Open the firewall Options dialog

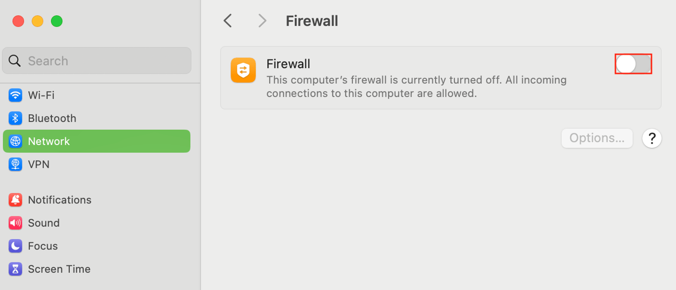pyautogui.click(x=597, y=138)
